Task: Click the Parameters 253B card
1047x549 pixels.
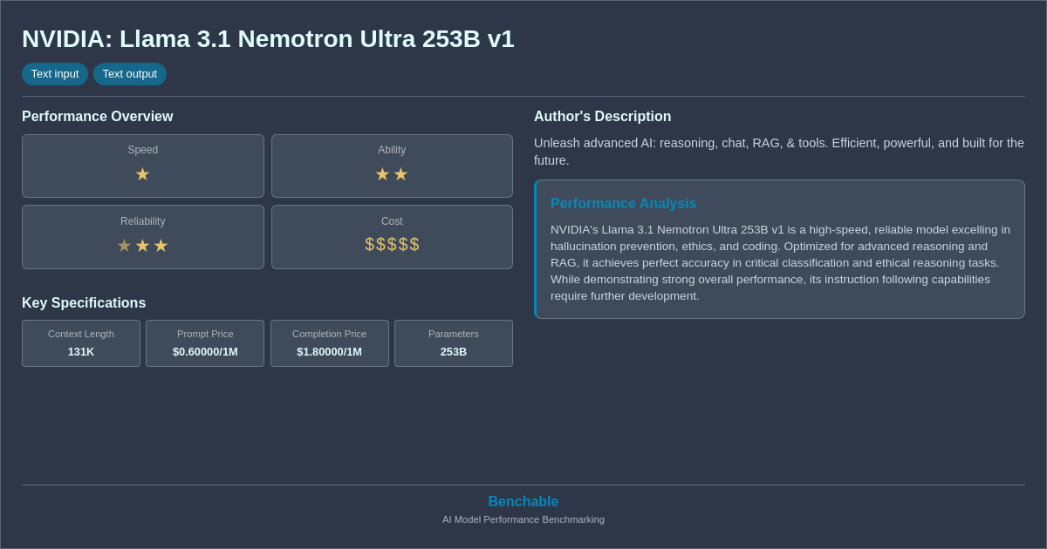Action: coord(454,343)
